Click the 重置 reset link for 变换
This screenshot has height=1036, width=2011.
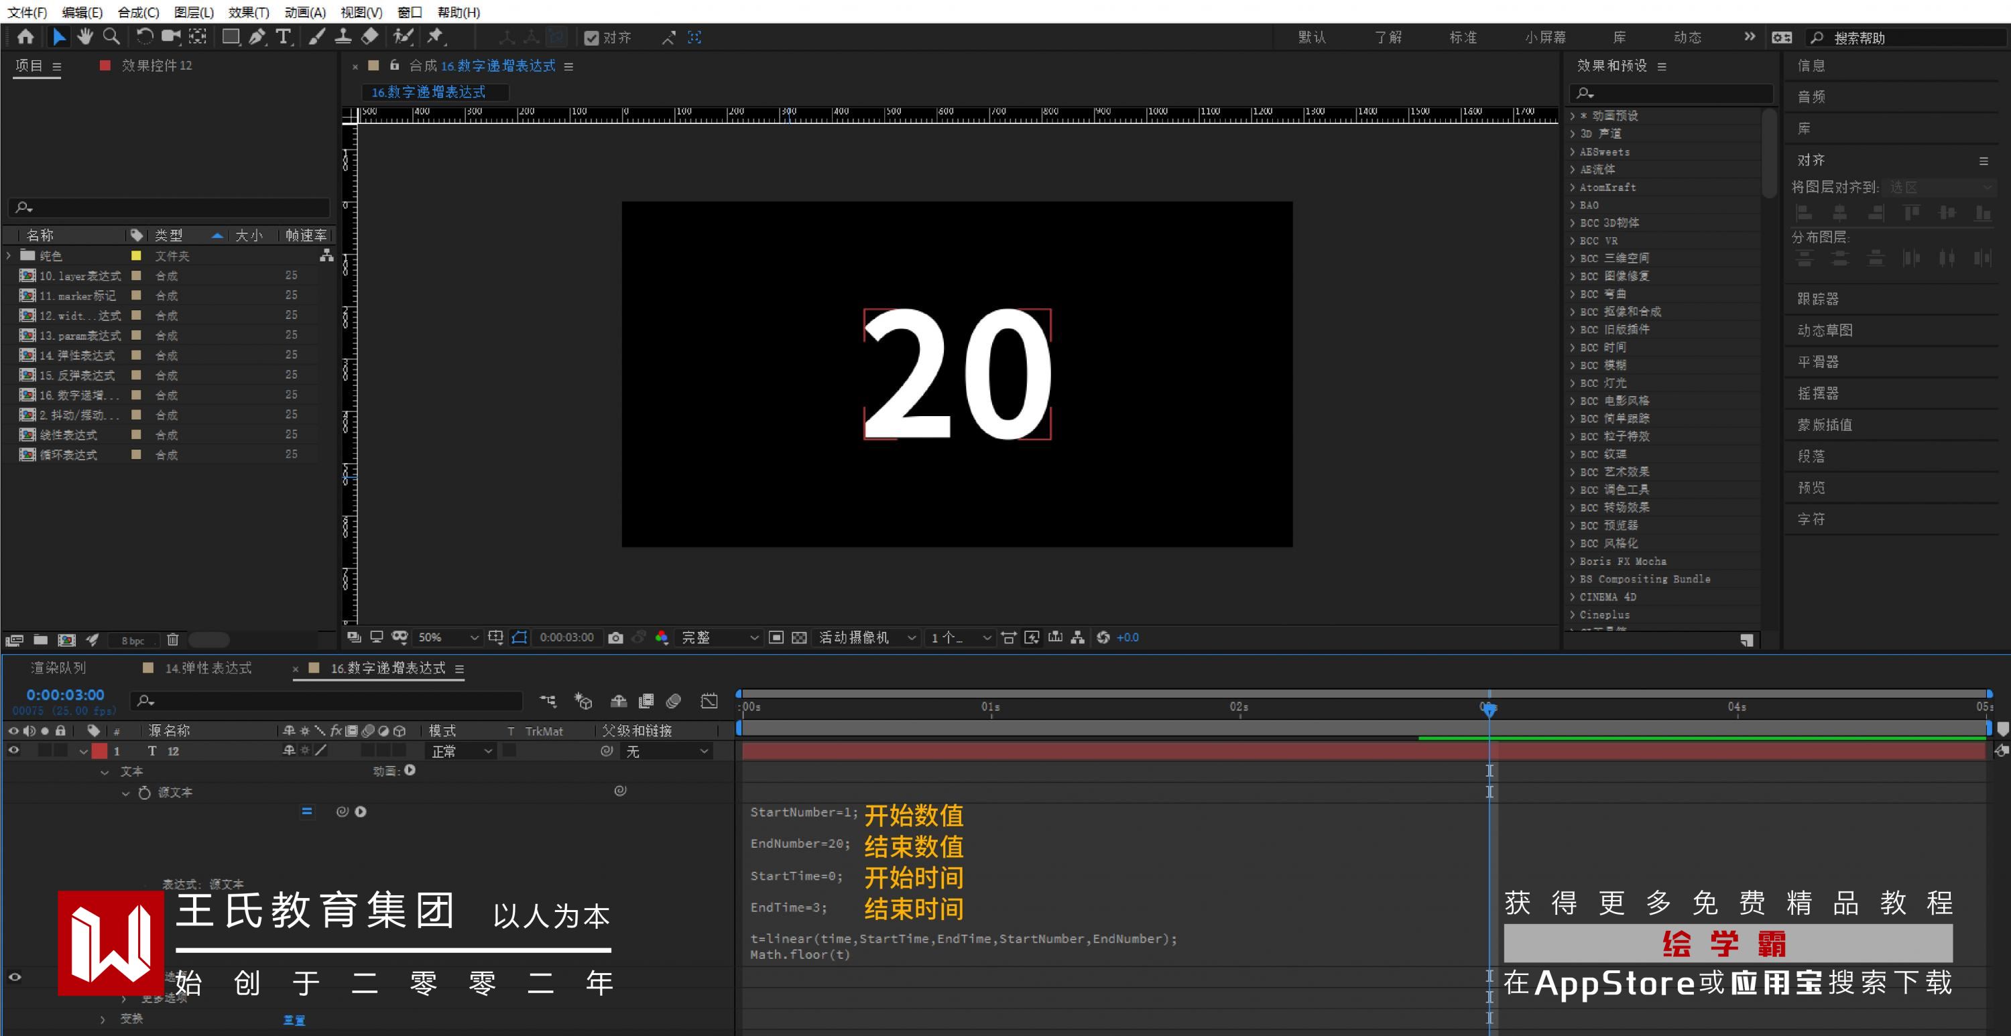294,1020
